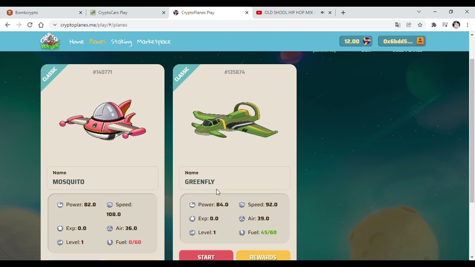Open site information dropdown in address bar
The height and width of the screenshot is (267, 475).
[55, 25]
